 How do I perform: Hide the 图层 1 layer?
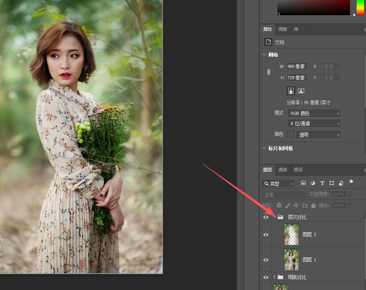pos(266,260)
